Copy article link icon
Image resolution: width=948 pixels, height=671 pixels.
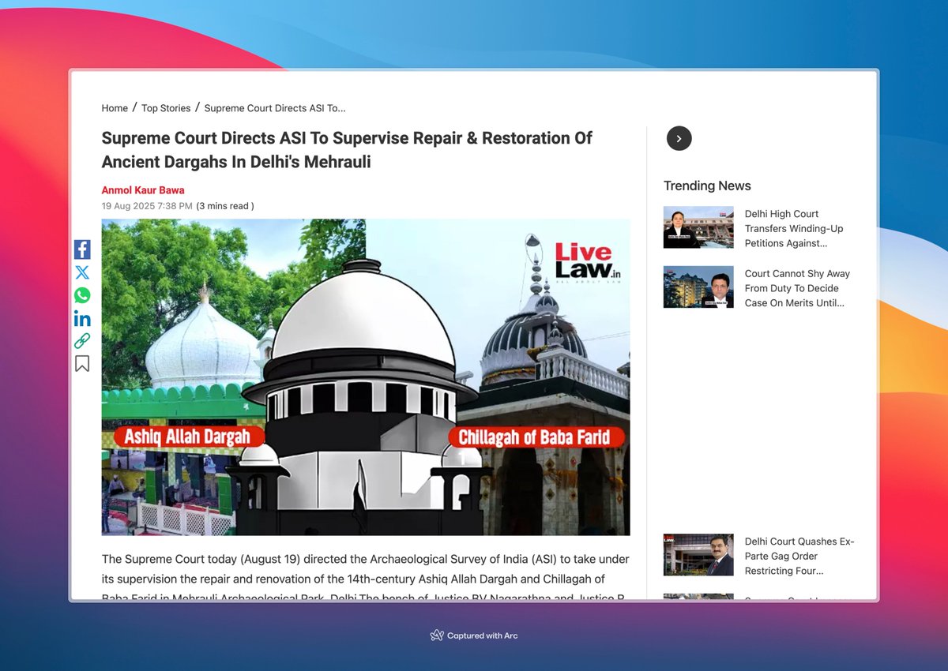pos(82,341)
